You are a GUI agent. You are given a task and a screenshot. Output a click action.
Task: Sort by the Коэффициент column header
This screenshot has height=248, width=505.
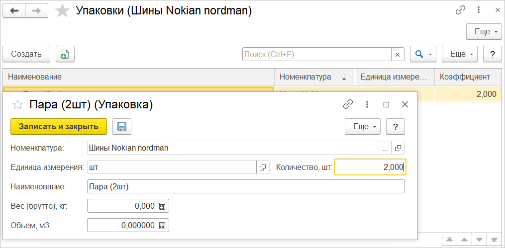point(465,77)
